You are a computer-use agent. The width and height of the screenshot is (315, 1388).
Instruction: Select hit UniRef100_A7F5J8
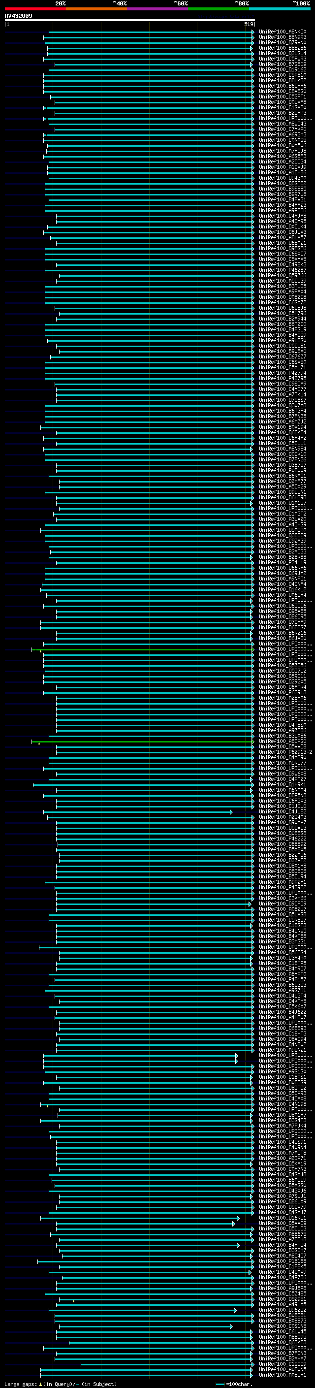[x=282, y=151]
